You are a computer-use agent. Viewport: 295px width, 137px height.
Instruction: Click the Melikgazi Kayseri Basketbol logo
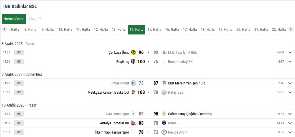tap(133, 92)
